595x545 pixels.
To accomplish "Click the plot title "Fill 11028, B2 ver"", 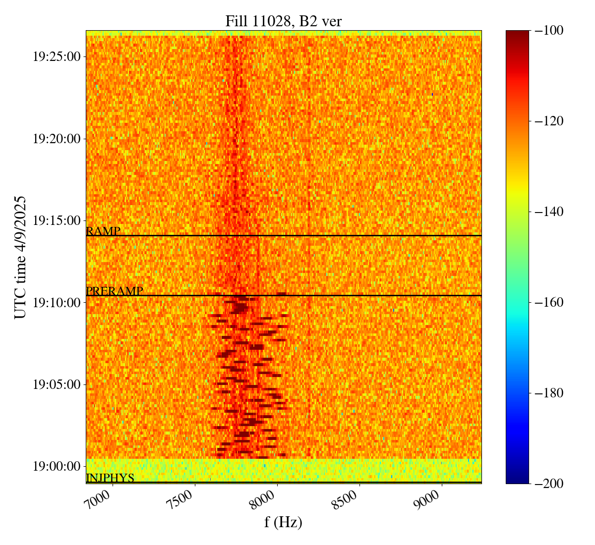I will pyautogui.click(x=283, y=21).
